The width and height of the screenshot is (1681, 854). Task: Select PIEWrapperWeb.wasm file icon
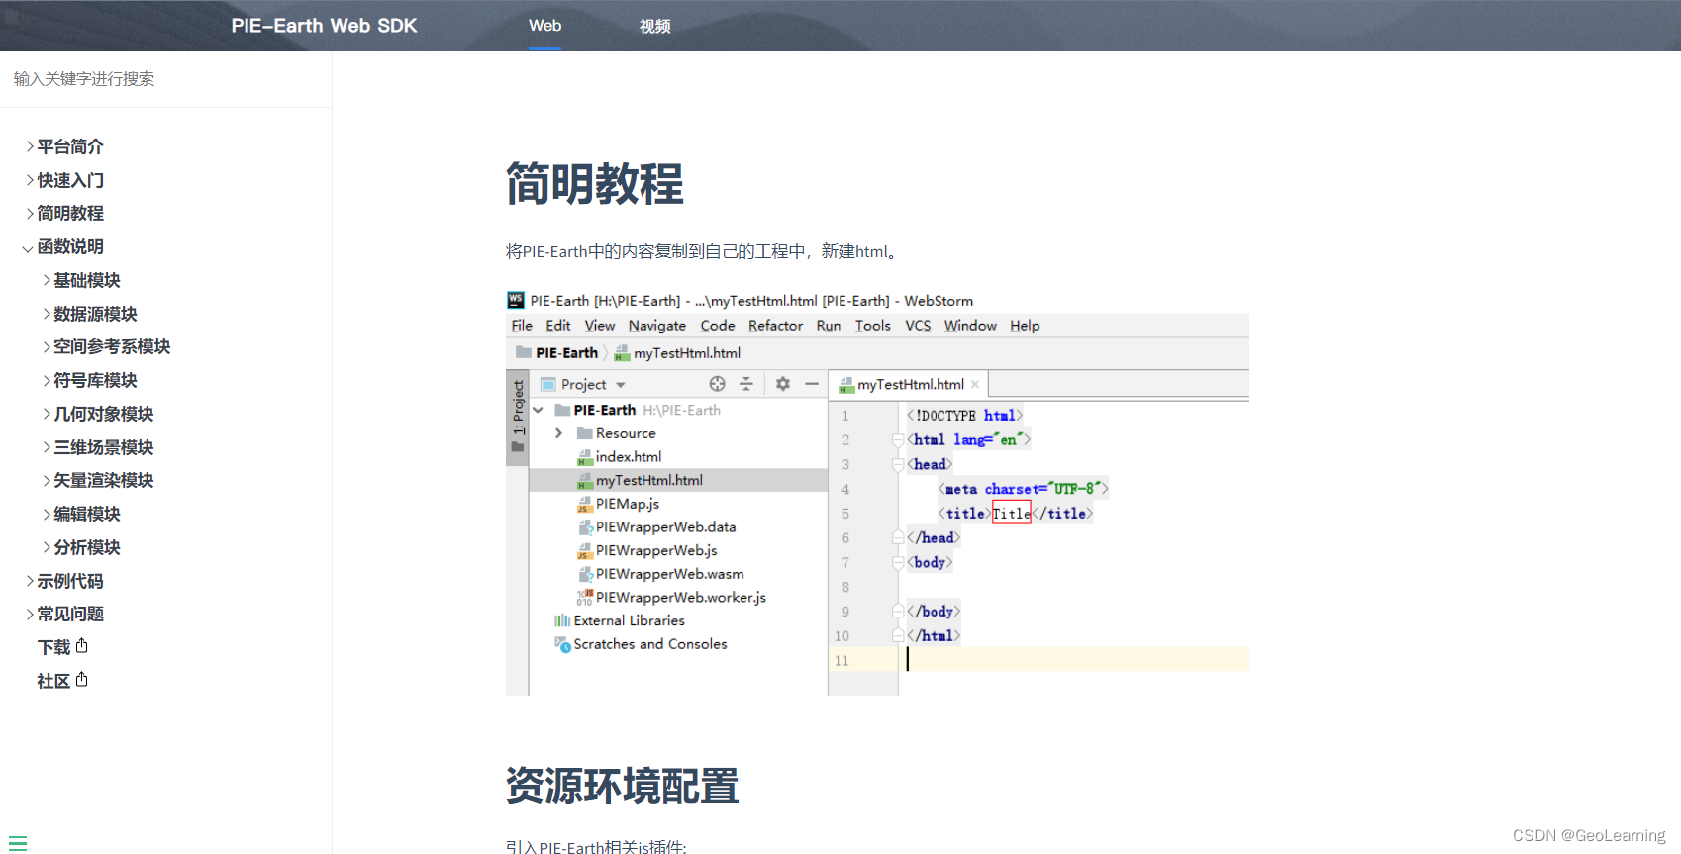tap(585, 574)
